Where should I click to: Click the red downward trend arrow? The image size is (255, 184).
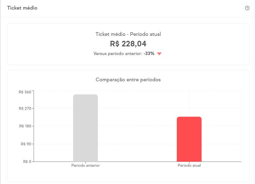coord(159,54)
